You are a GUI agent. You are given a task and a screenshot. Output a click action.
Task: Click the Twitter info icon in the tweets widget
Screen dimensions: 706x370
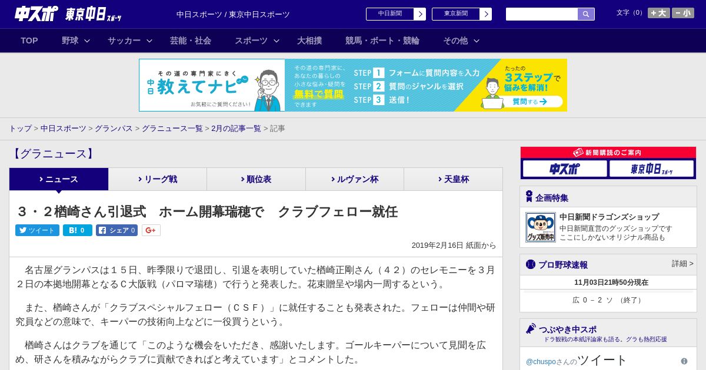684,361
